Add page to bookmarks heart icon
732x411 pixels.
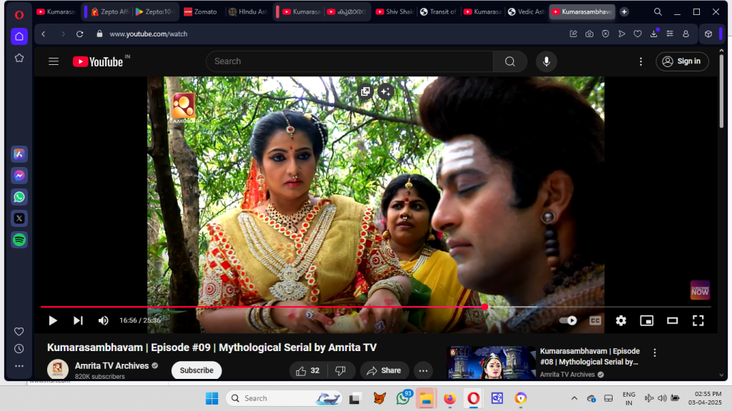tap(638, 34)
